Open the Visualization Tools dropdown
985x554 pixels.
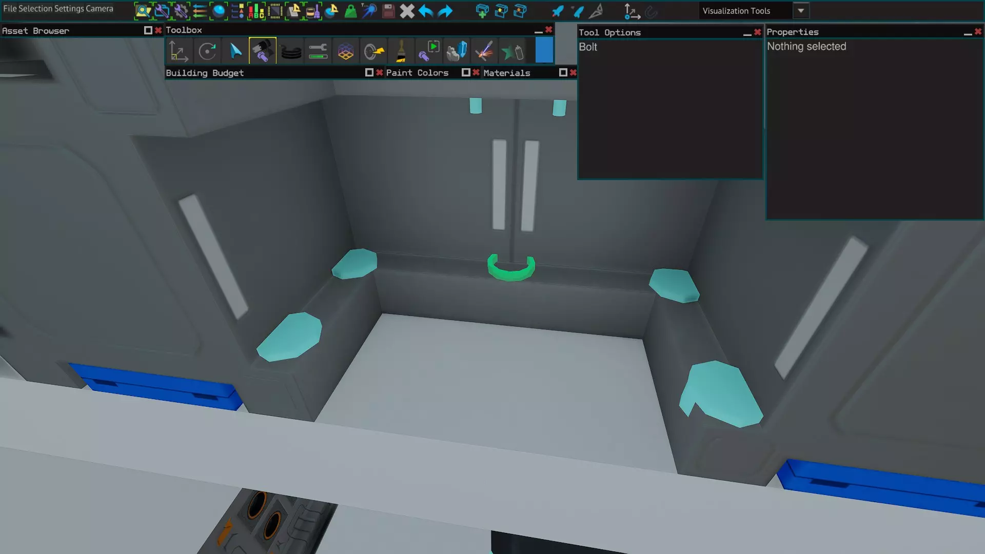point(800,11)
